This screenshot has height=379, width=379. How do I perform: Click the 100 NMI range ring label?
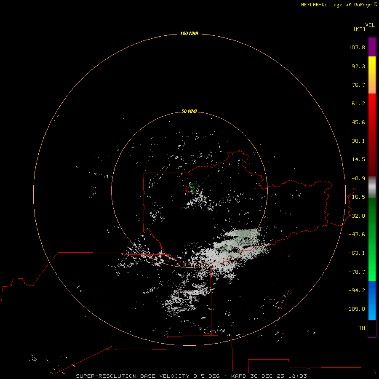click(x=189, y=33)
